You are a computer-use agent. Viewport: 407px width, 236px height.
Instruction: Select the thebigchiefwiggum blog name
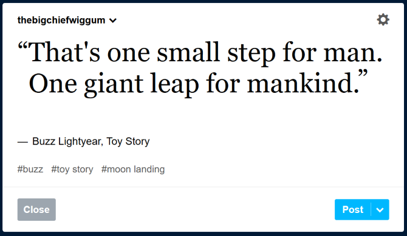(61, 20)
